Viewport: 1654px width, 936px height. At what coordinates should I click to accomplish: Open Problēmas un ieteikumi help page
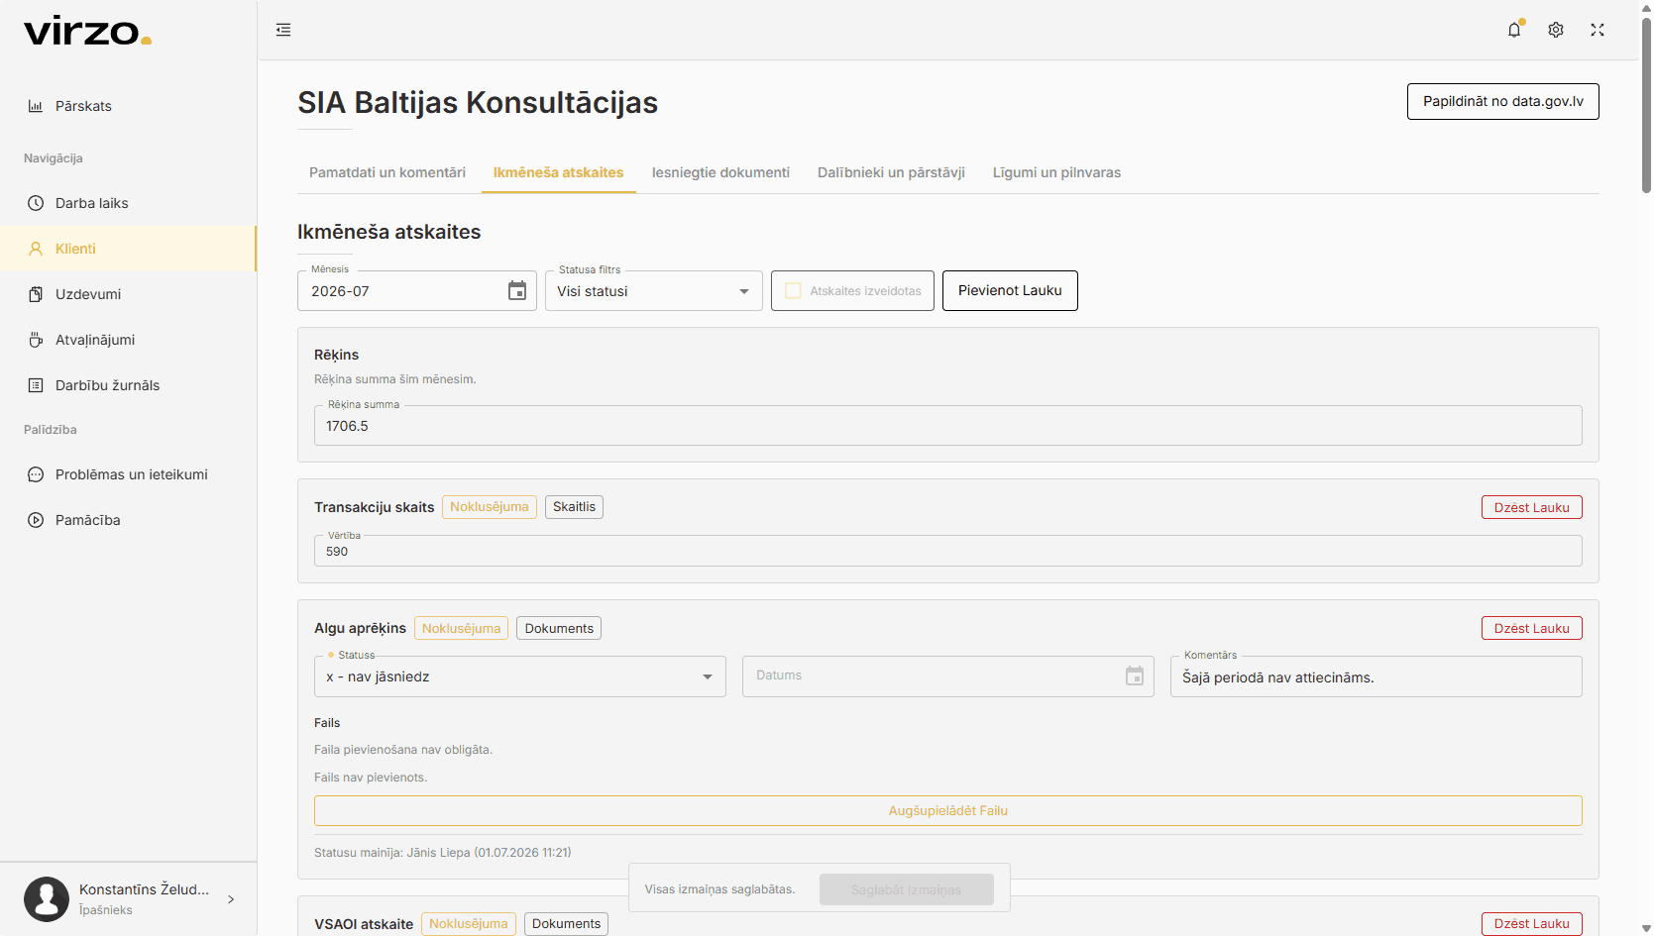[x=129, y=474]
